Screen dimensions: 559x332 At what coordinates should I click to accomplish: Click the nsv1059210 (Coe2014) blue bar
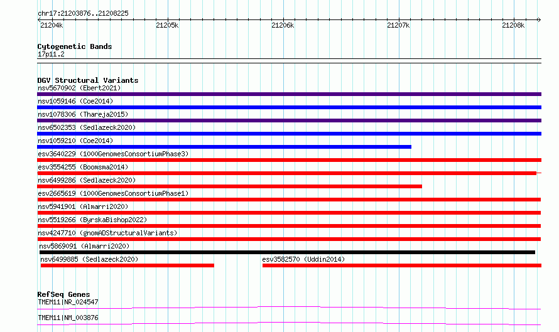224,147
